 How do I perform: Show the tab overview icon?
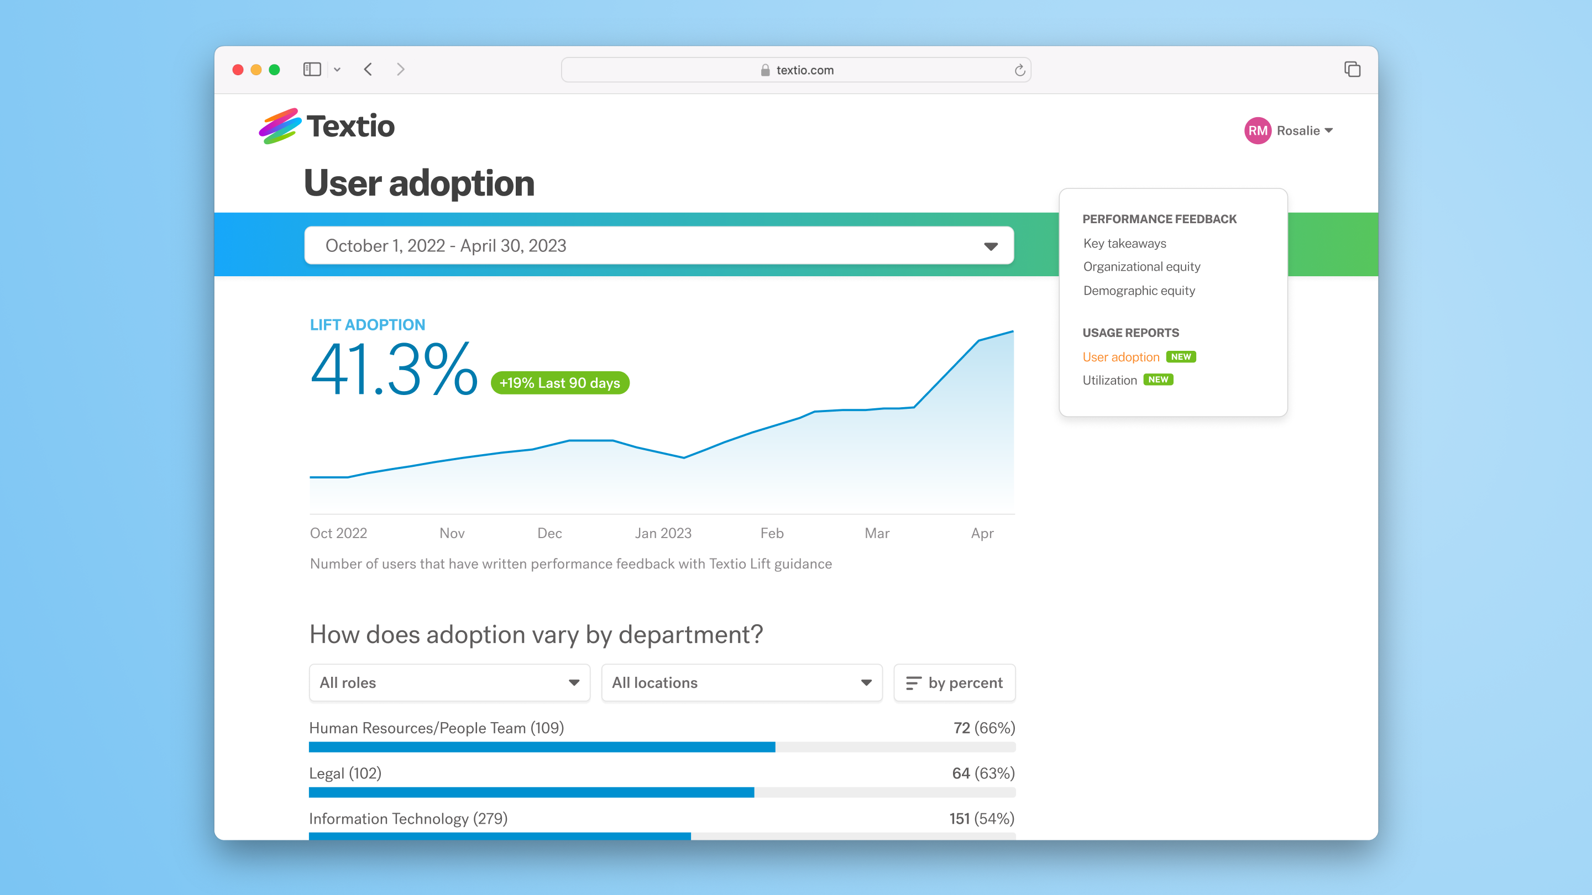(1352, 69)
